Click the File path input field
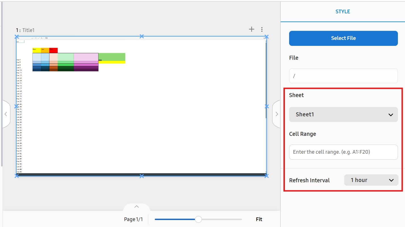Screen dimensions: 405x227 (343, 76)
